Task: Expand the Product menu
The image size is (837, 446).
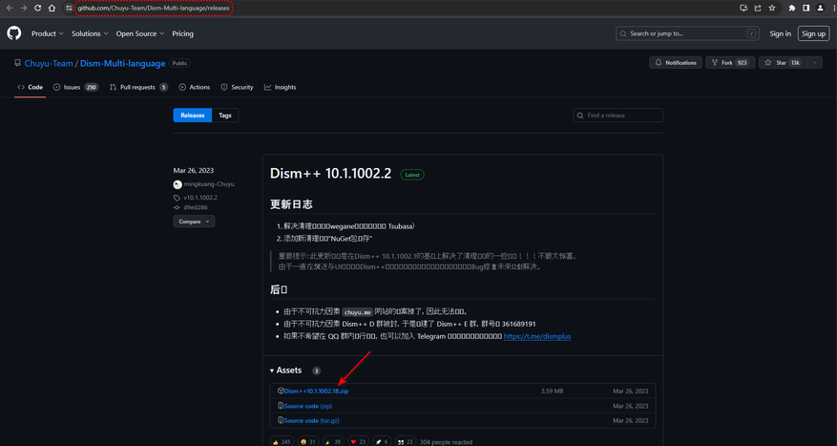Action: coord(47,33)
